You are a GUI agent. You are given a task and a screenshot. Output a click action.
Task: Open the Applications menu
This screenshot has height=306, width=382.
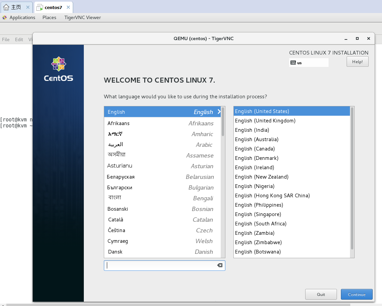click(22, 17)
